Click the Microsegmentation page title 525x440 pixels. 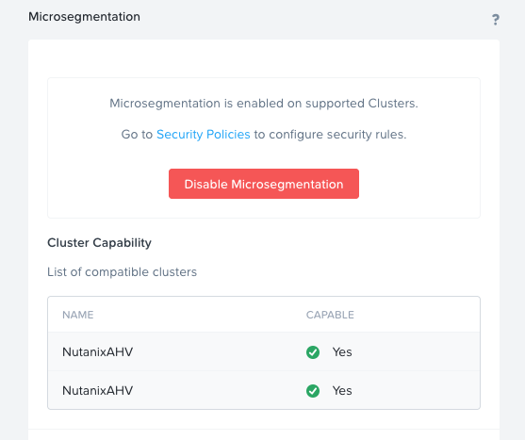coord(84,17)
